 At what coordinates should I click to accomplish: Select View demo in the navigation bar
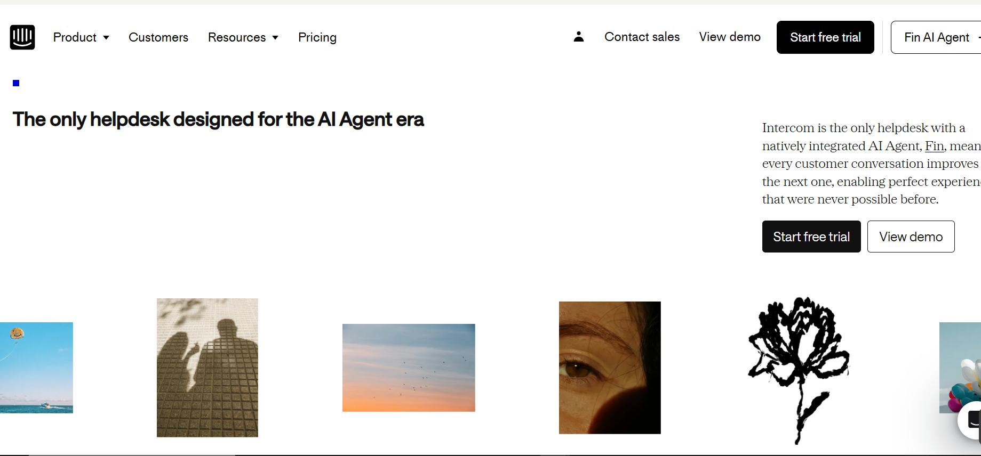pyautogui.click(x=730, y=37)
